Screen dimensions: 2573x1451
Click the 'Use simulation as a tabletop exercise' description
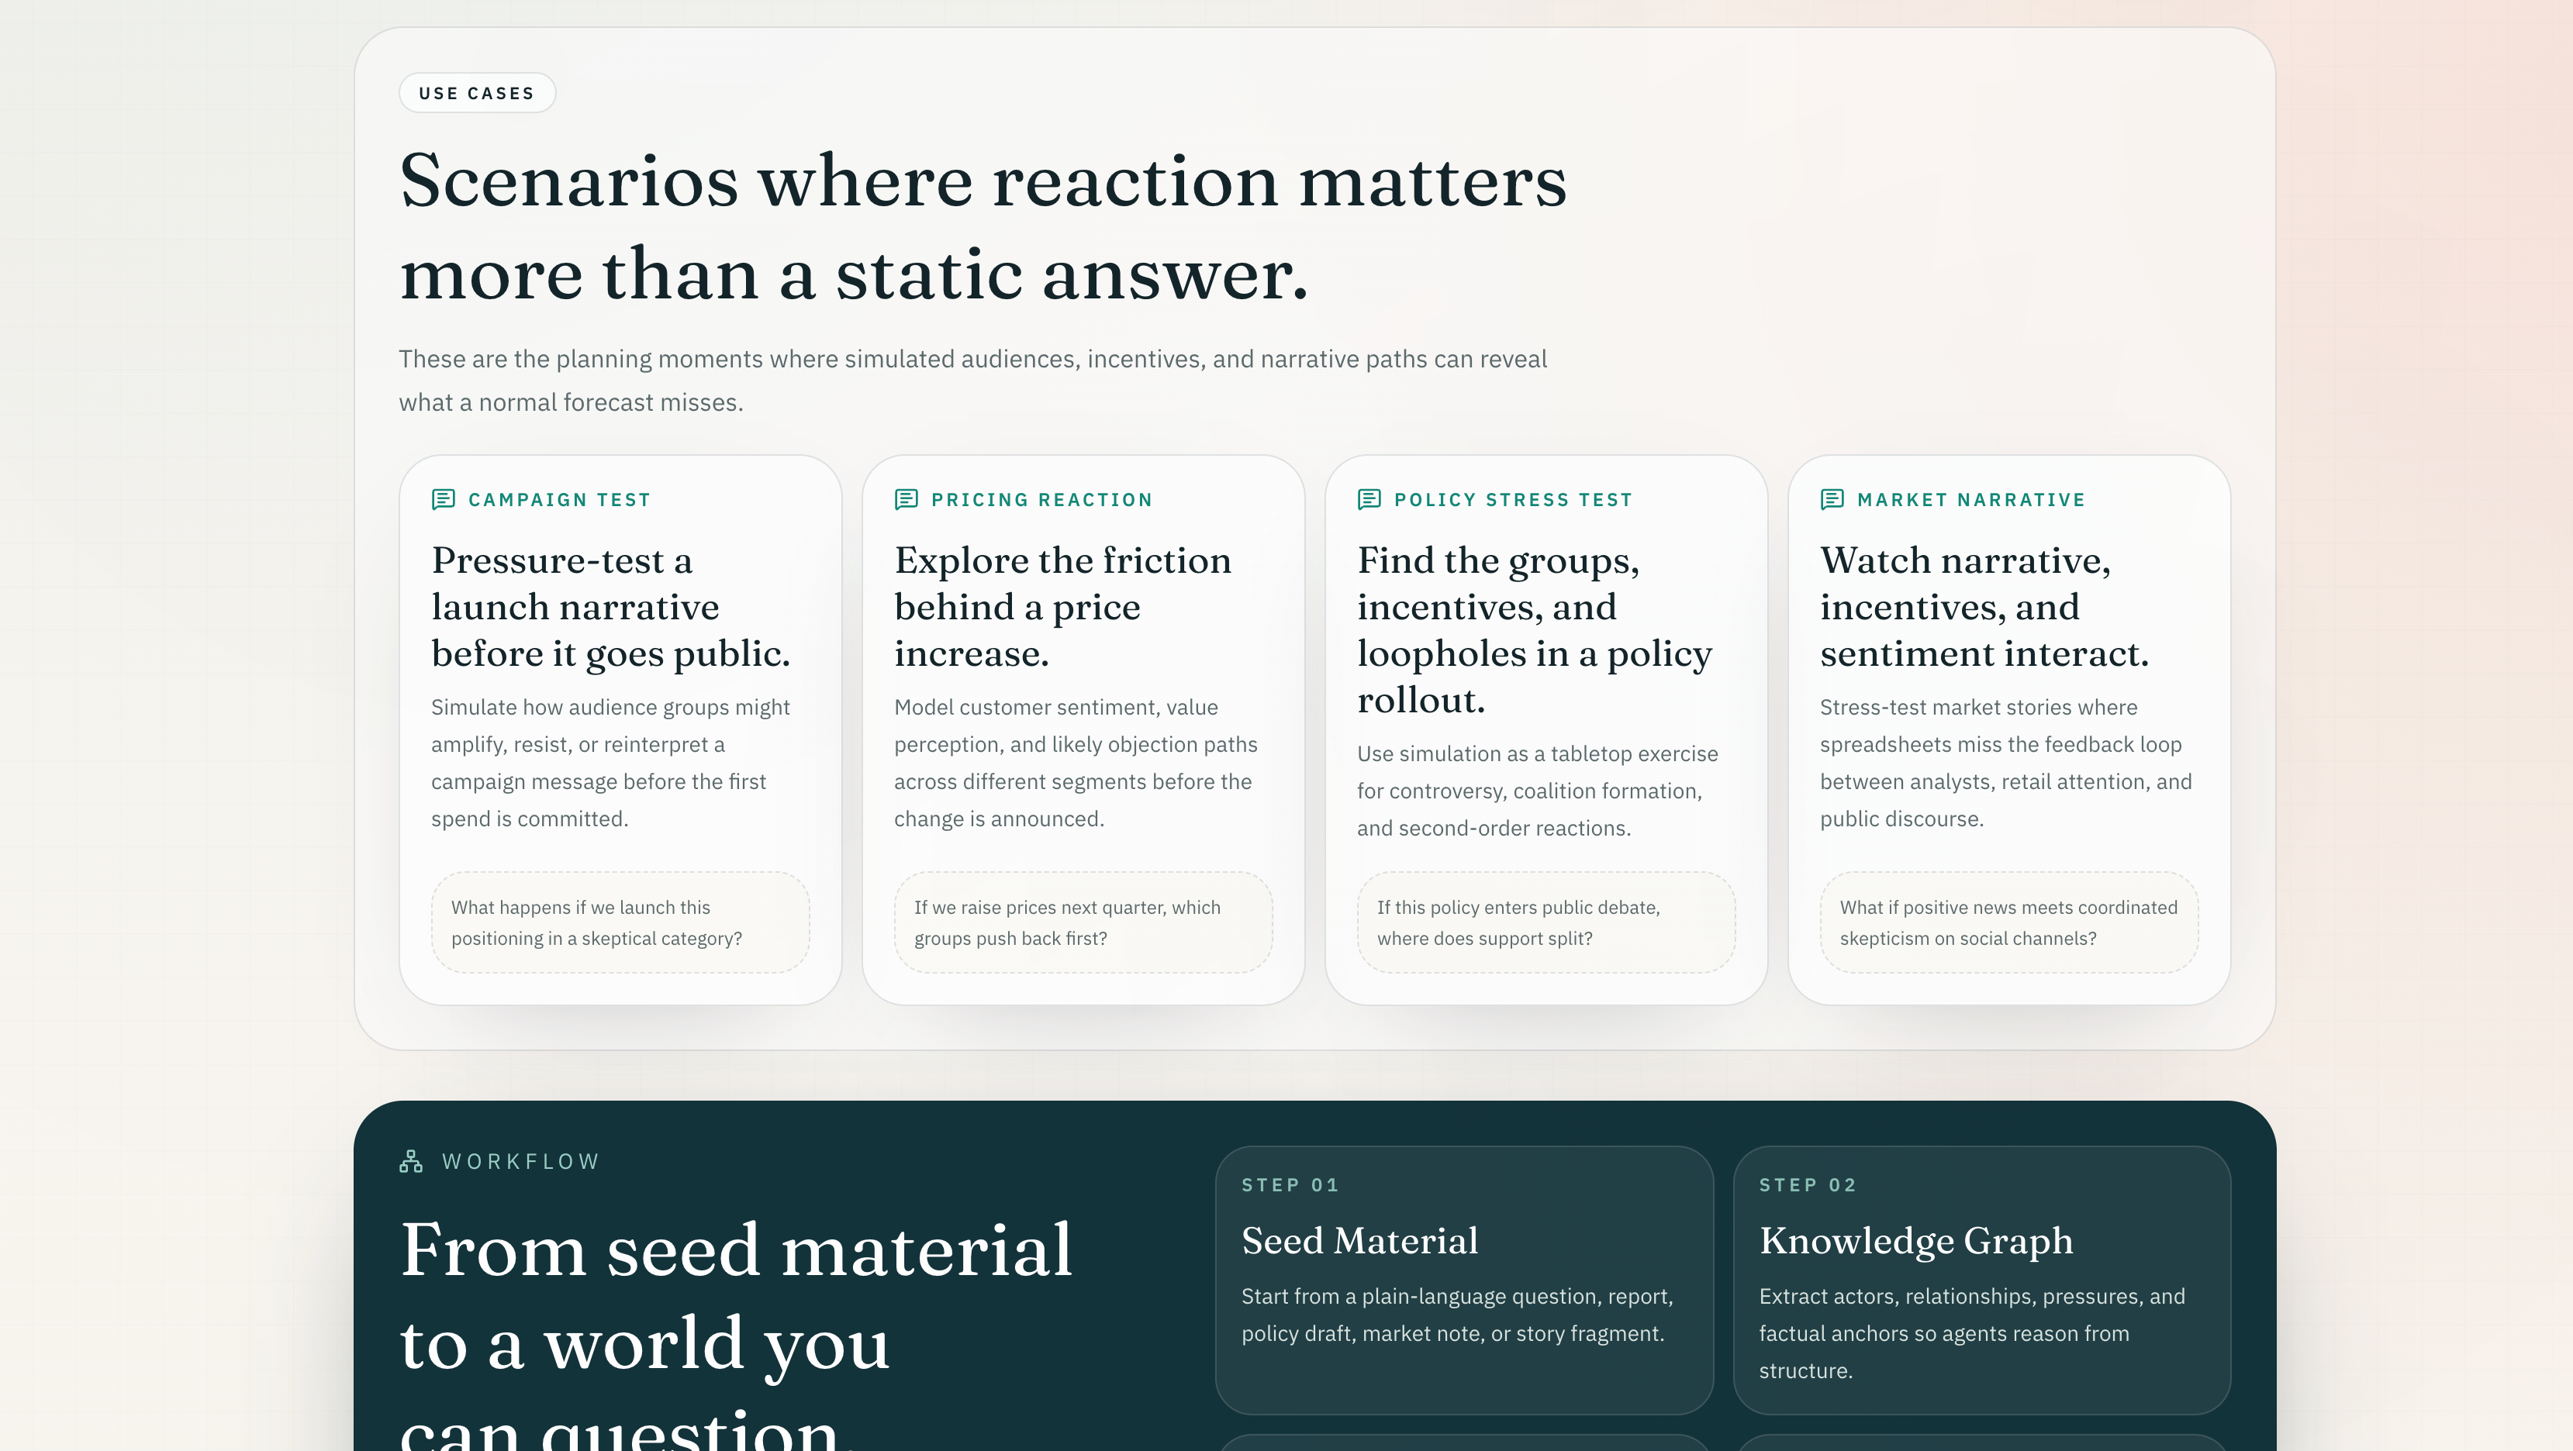tap(1539, 791)
